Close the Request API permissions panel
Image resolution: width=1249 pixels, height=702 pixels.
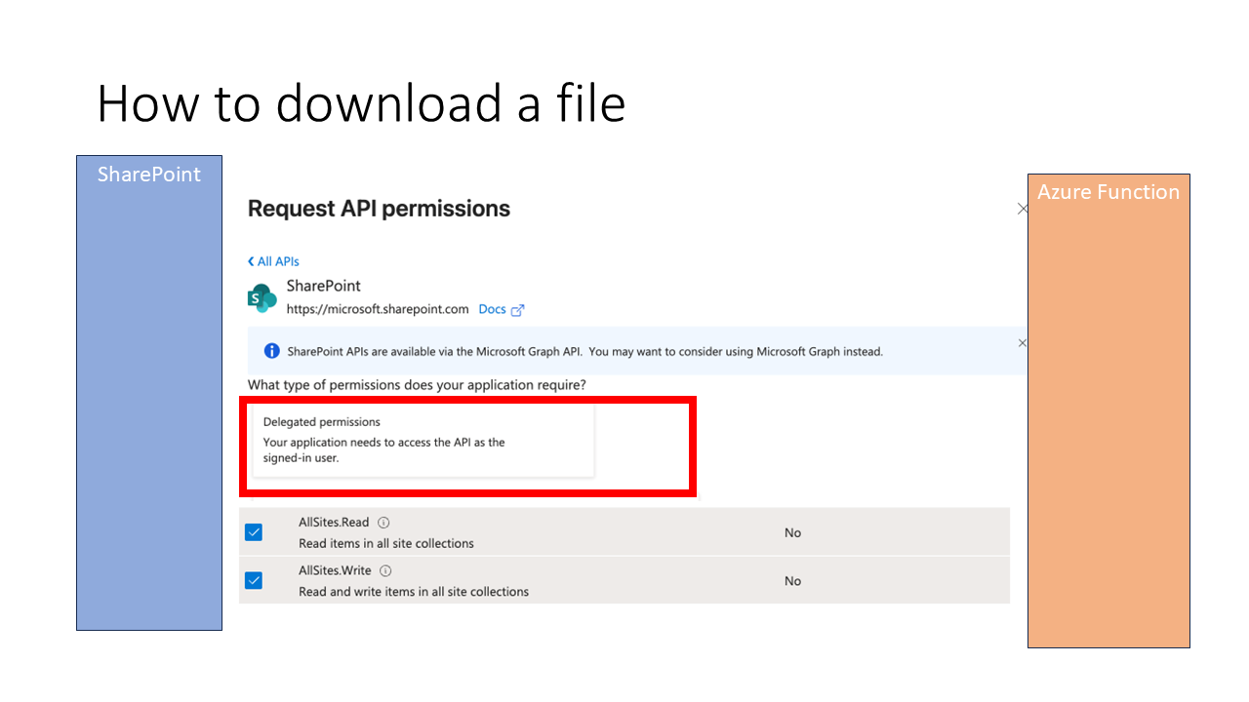[x=1023, y=209]
